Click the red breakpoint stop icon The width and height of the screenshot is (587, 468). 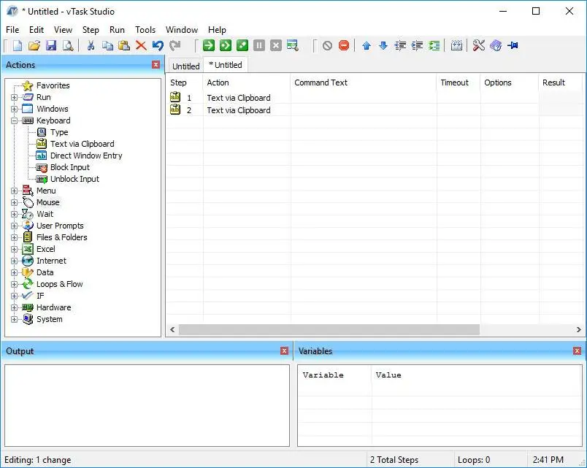pyautogui.click(x=344, y=46)
